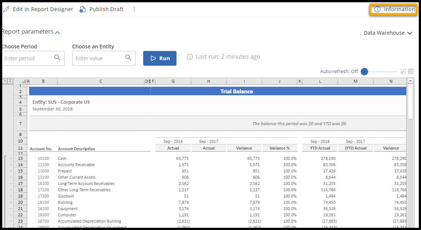The width and height of the screenshot is (421, 230).
Task: Select outline level 2 button
Action: pos(10,81)
